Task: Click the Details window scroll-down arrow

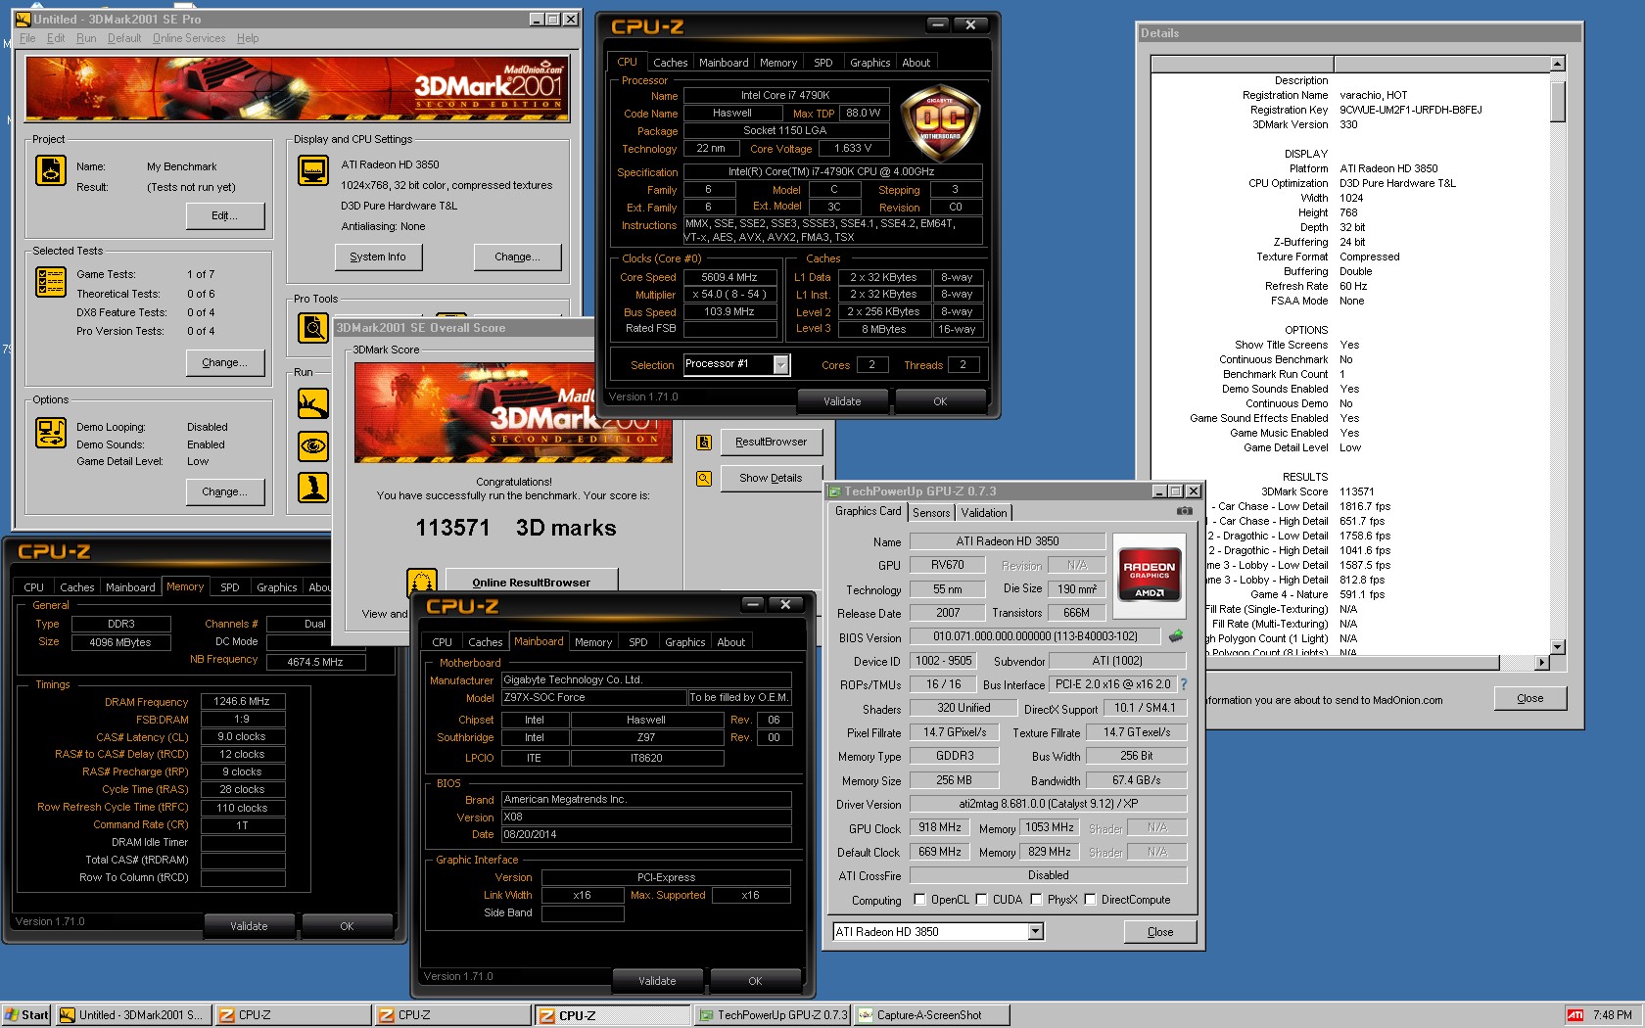Action: 1558,647
